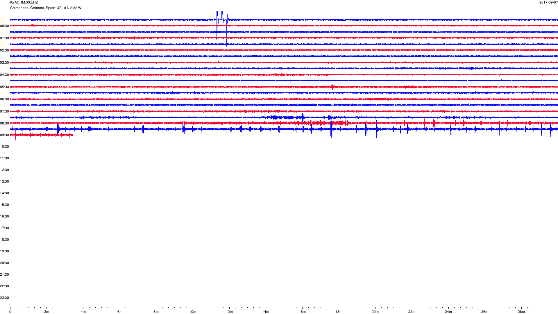Select the 23:30 time label
Viewport: 558px width, 314px height.
pyautogui.click(x=4, y=298)
